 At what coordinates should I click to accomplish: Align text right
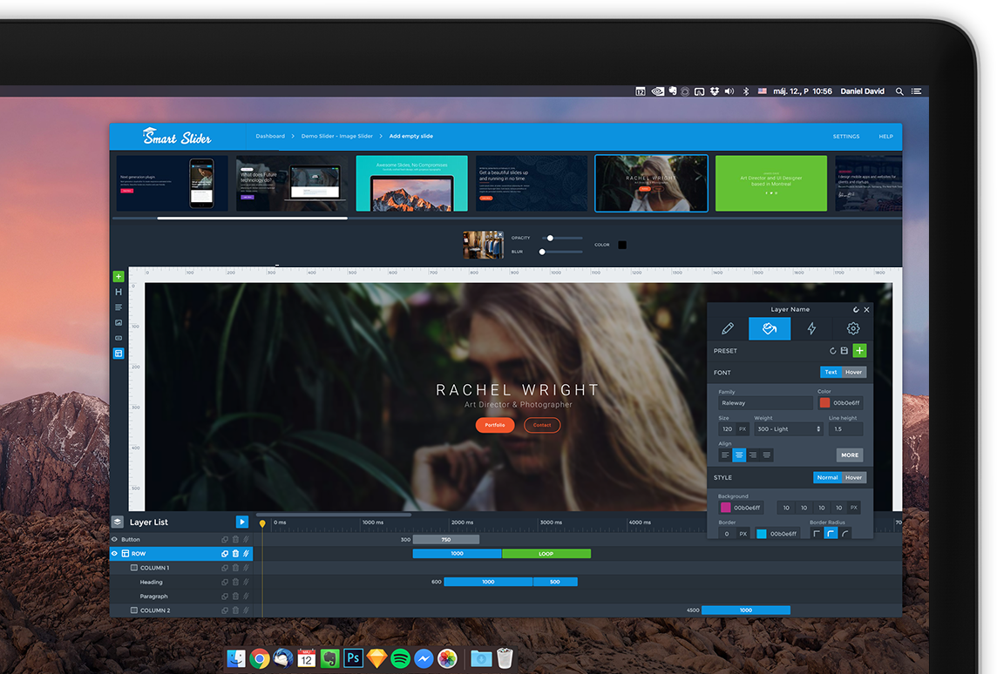click(753, 455)
